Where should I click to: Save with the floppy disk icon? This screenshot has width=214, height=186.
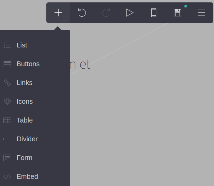pos(178,13)
